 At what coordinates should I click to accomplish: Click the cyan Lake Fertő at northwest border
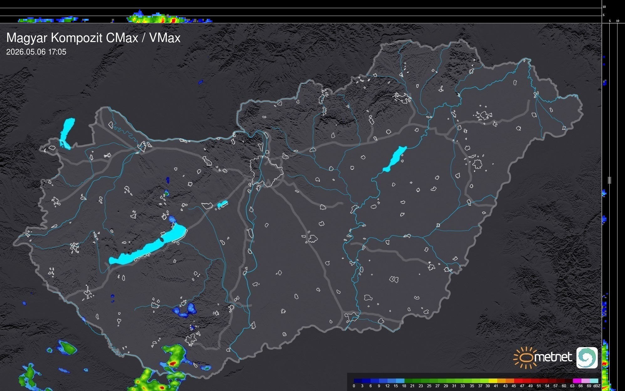coord(67,134)
